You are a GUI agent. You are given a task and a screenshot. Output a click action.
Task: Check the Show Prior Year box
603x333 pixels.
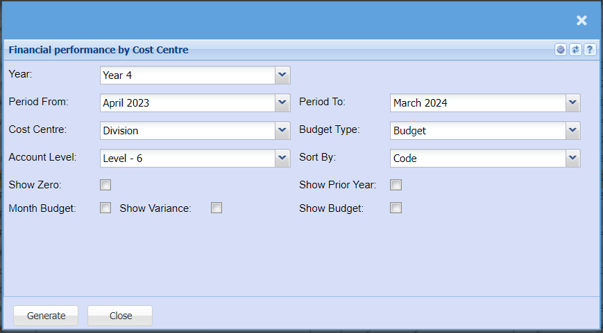click(x=396, y=185)
